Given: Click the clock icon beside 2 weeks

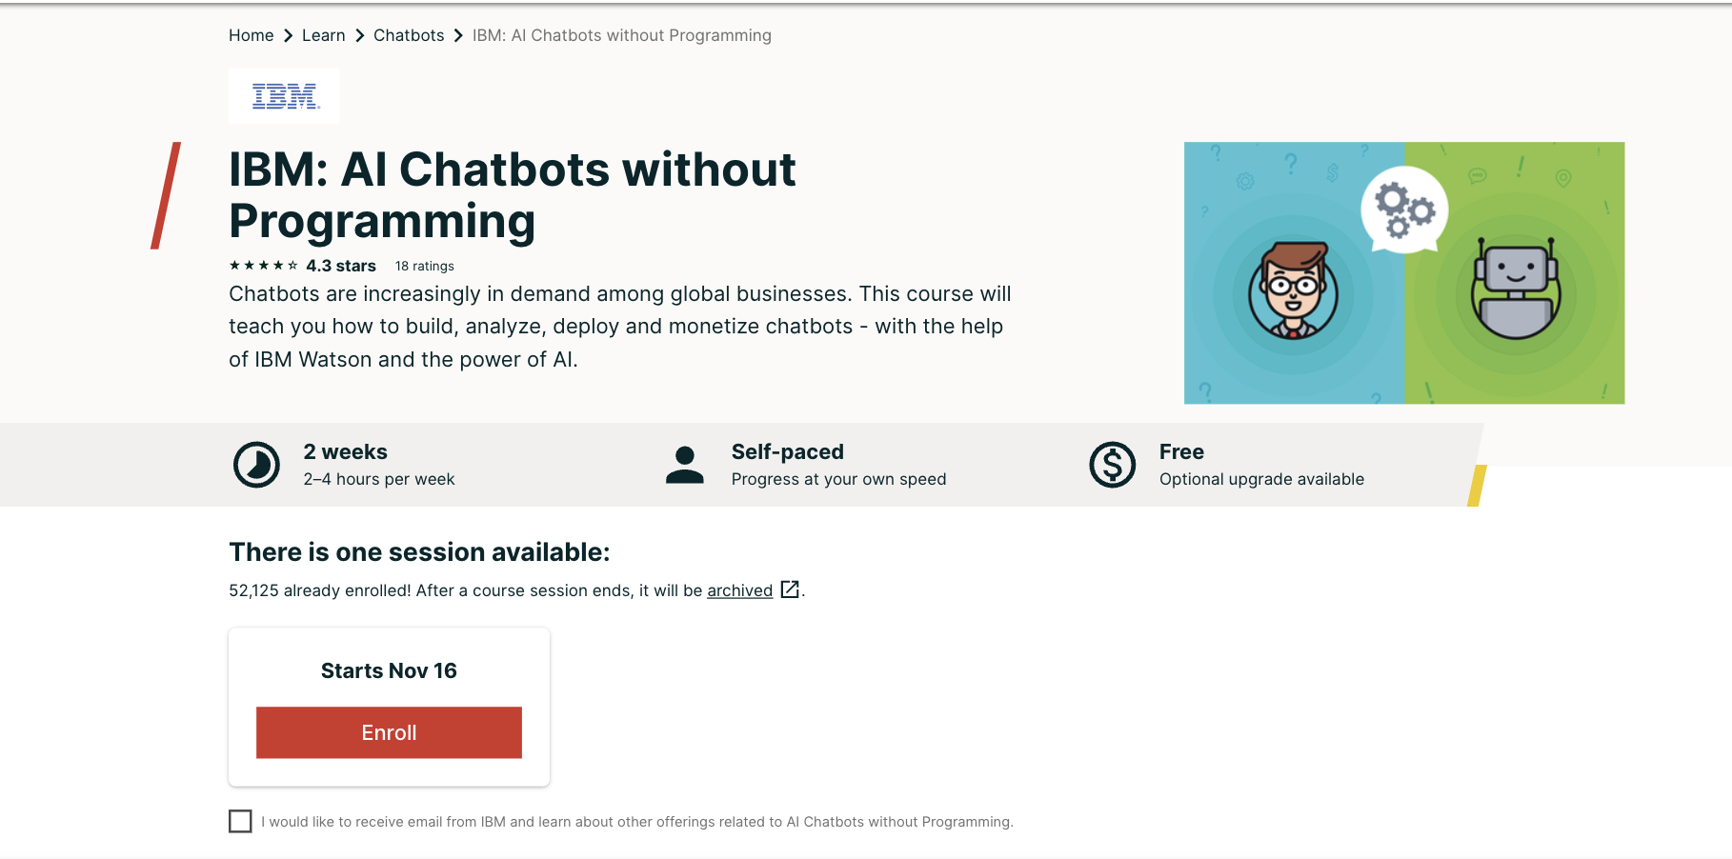Looking at the screenshot, I should [x=255, y=464].
